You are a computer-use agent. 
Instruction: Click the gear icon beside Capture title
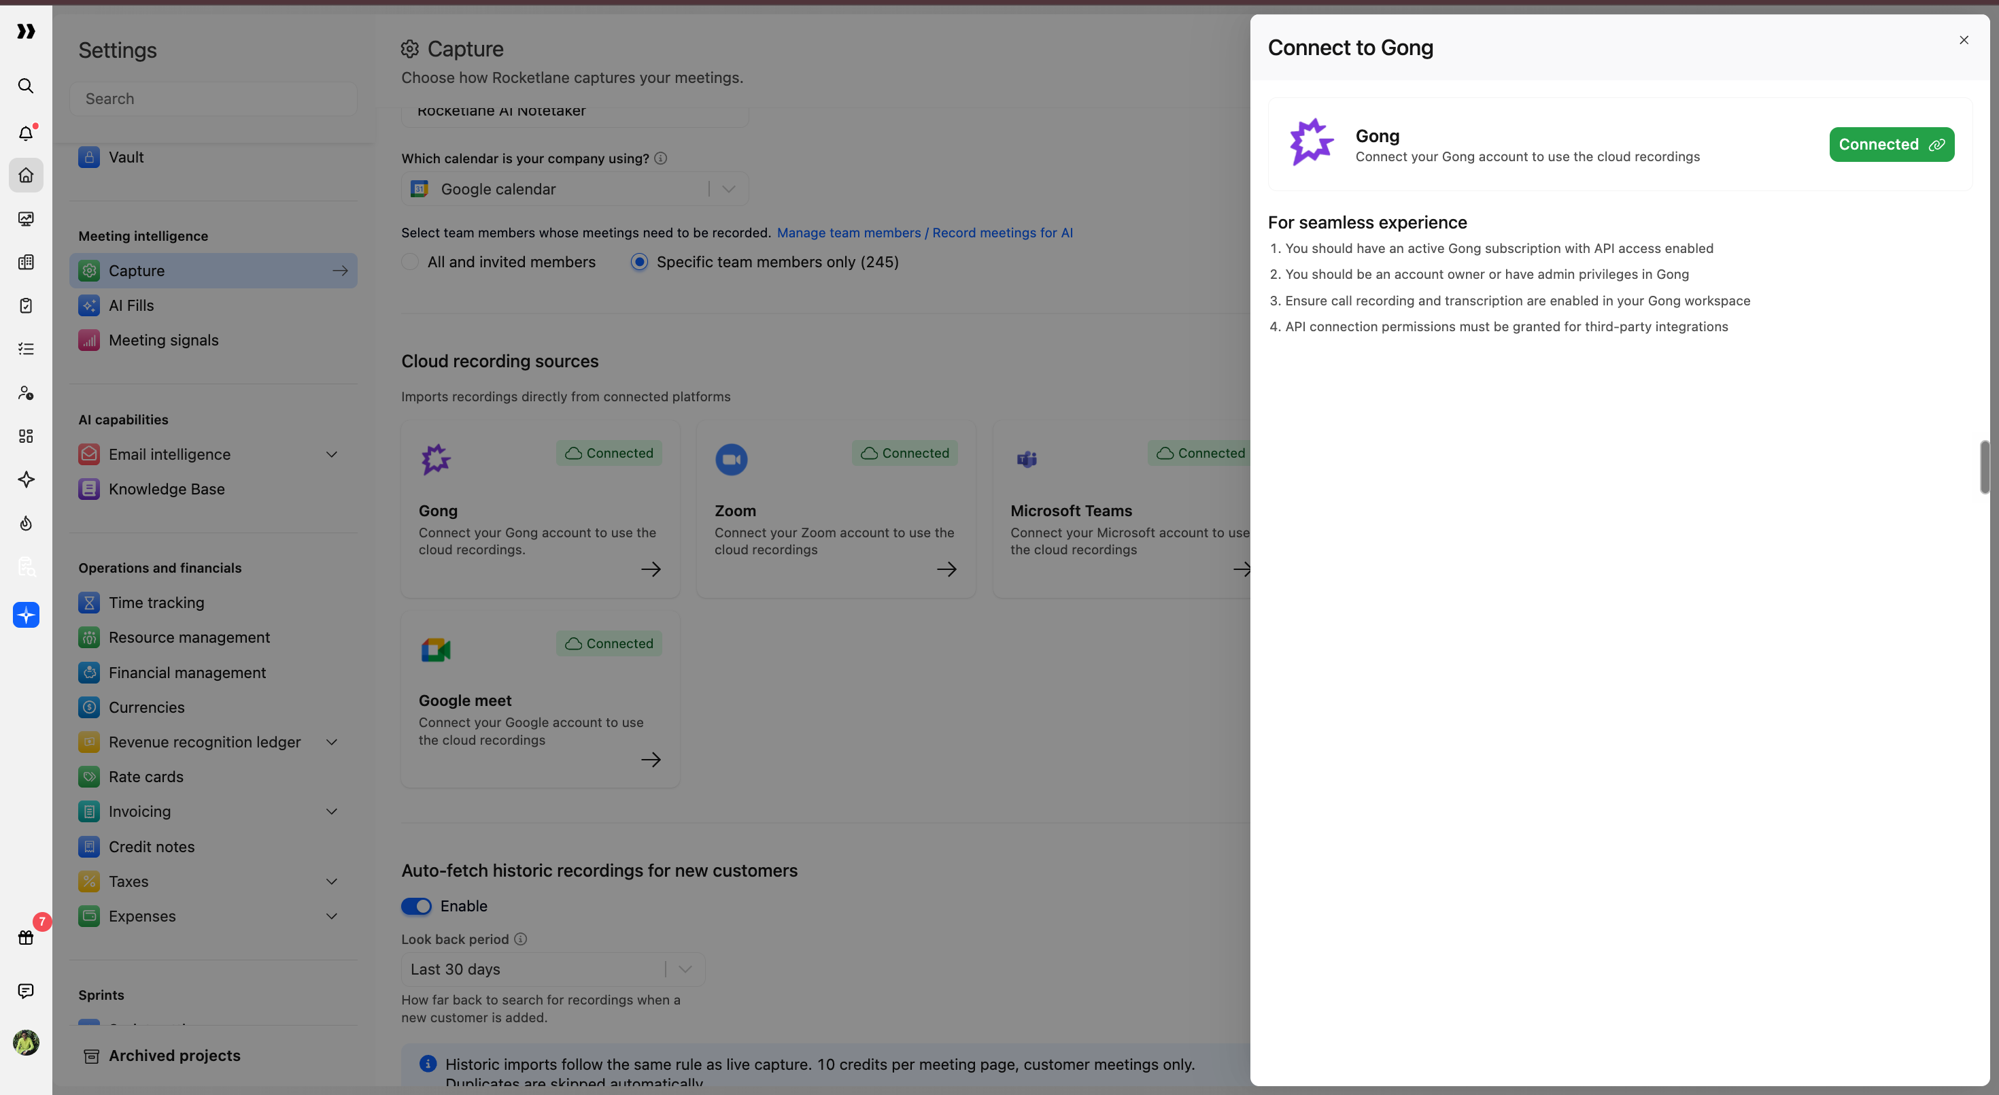[x=410, y=49]
